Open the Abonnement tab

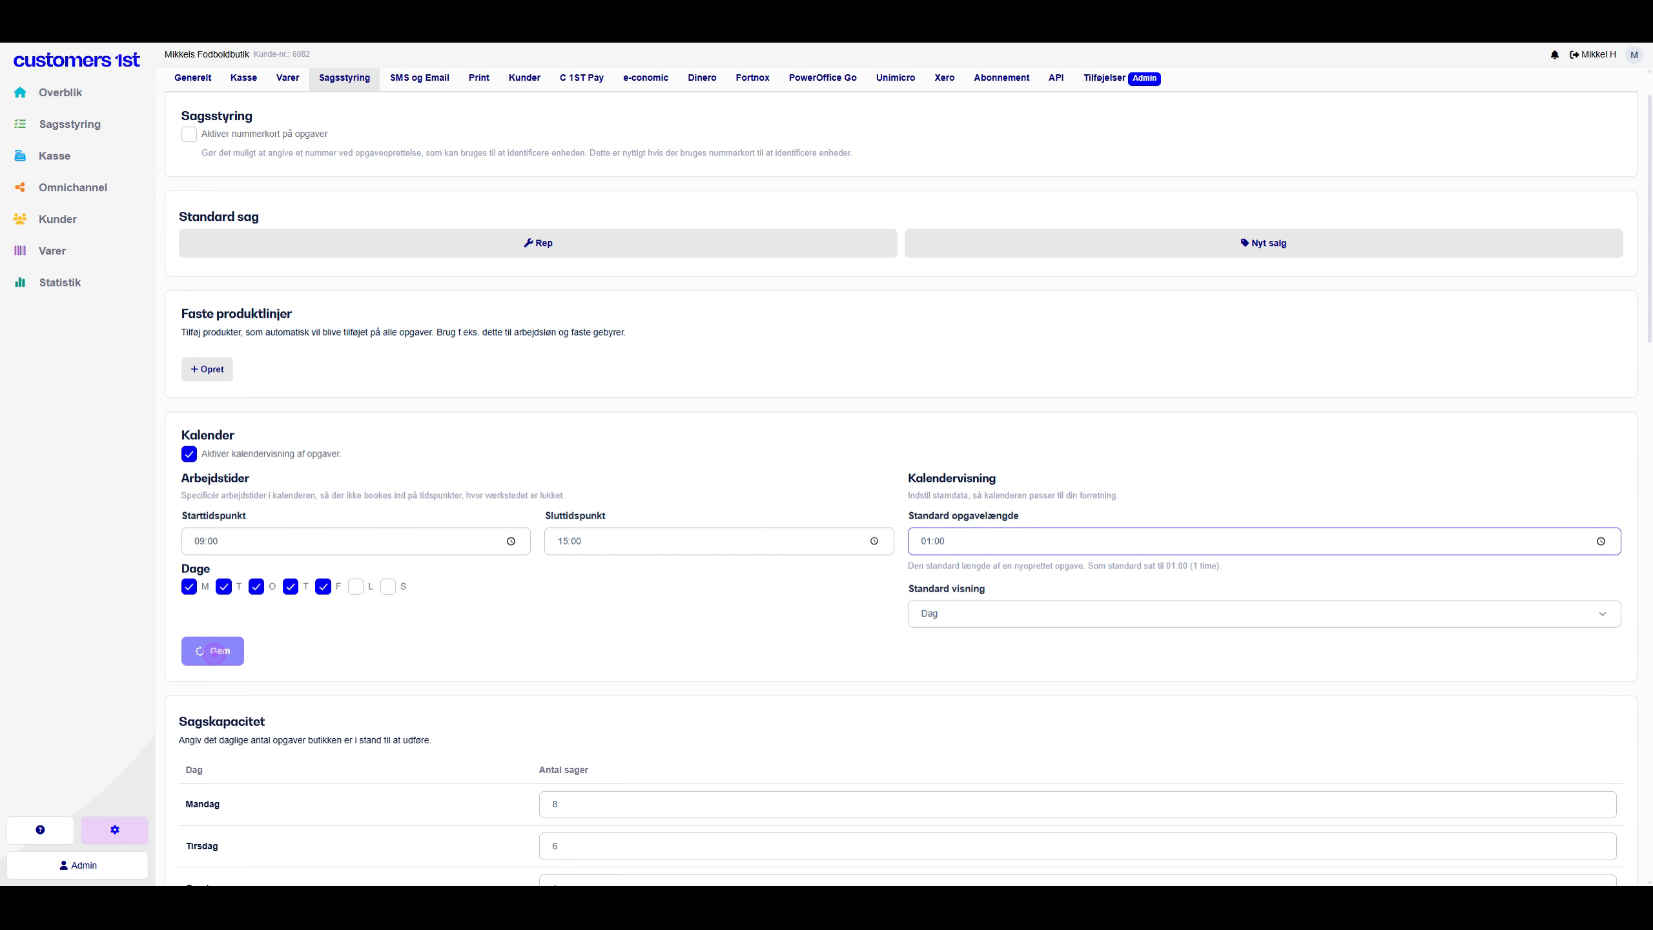tap(1001, 78)
